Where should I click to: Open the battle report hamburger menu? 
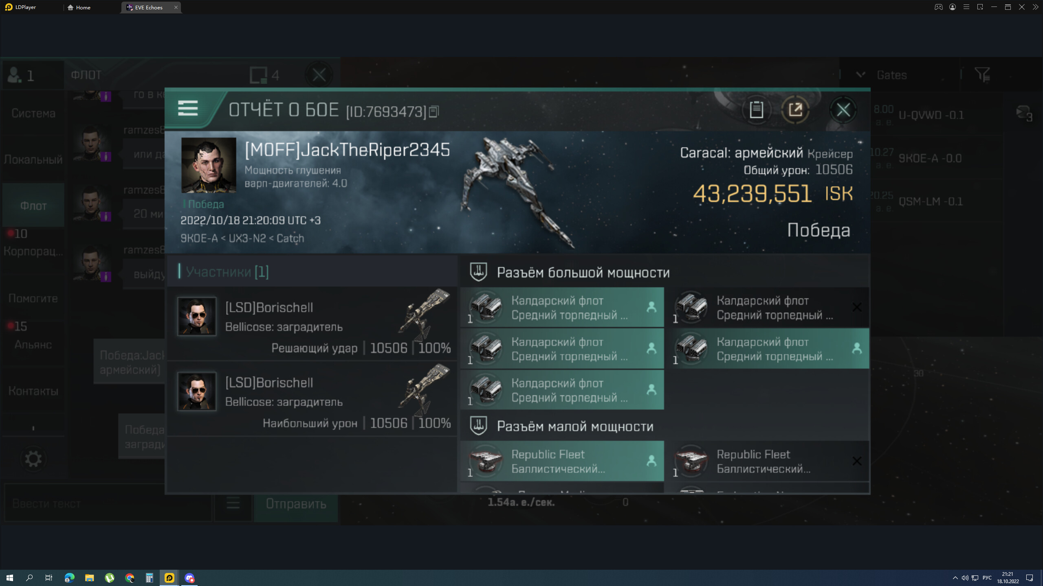188,108
